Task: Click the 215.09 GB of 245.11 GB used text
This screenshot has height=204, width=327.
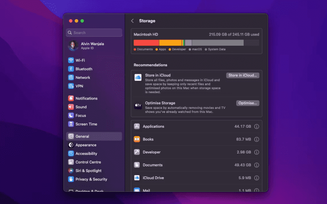Action: (234, 34)
